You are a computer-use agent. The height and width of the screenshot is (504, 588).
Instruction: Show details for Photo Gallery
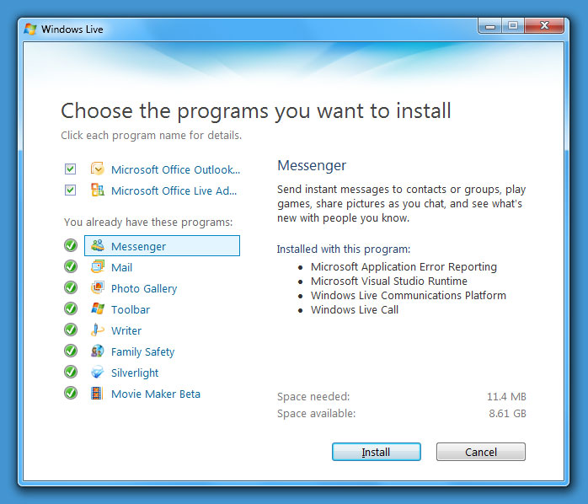[144, 288]
